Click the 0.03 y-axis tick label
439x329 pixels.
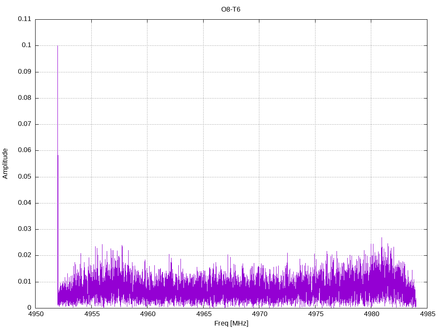(25, 229)
